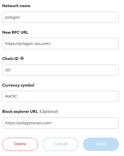Place cursor in the polygon-rpc.com URL text

[28, 44]
